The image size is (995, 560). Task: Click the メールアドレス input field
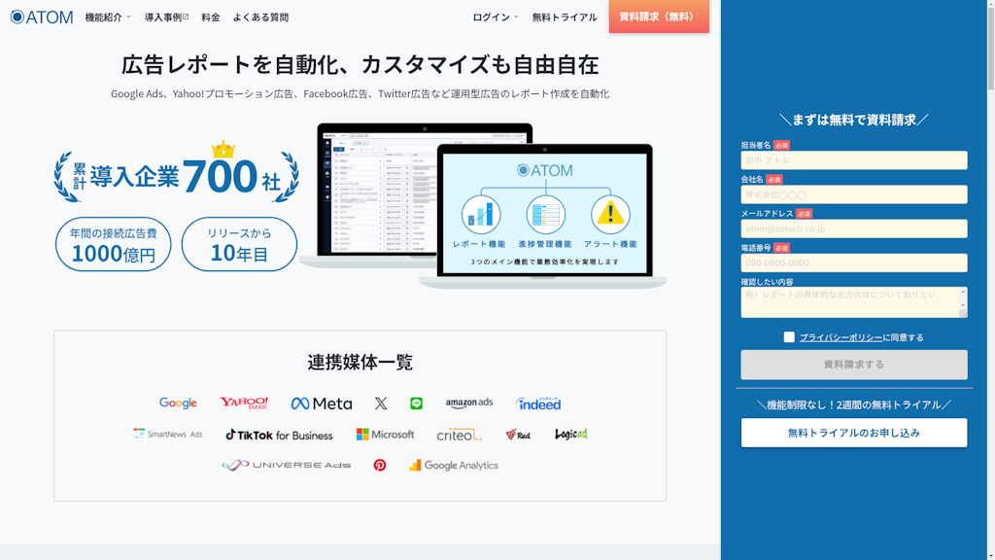854,228
